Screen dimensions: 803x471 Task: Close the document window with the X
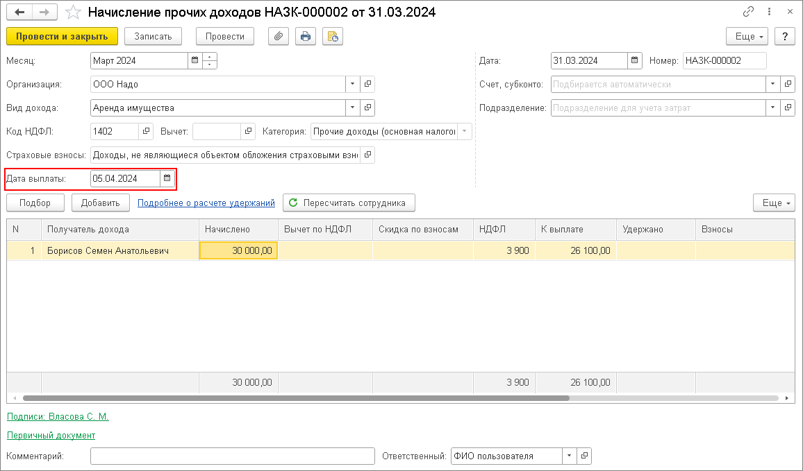pos(790,12)
